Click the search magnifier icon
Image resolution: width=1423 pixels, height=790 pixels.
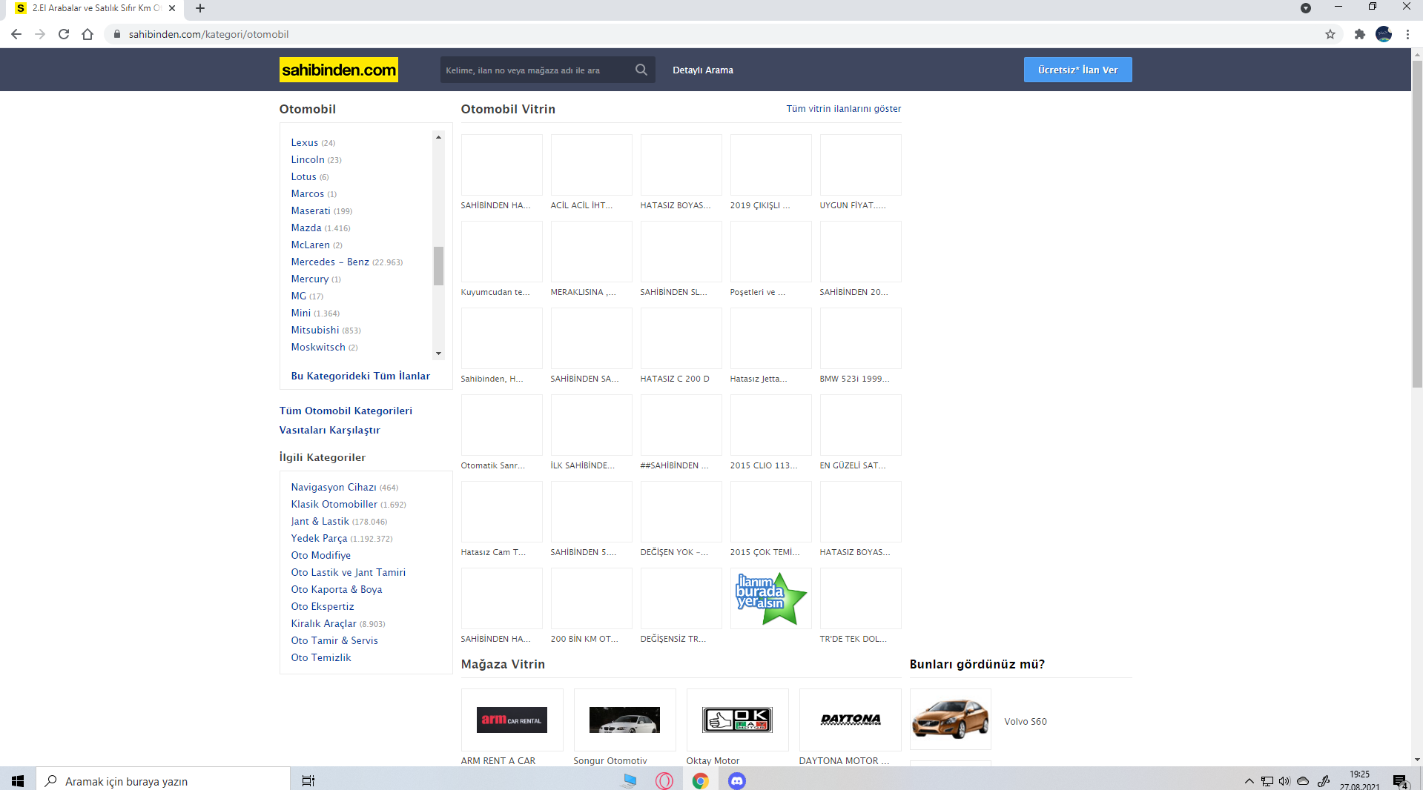point(641,70)
